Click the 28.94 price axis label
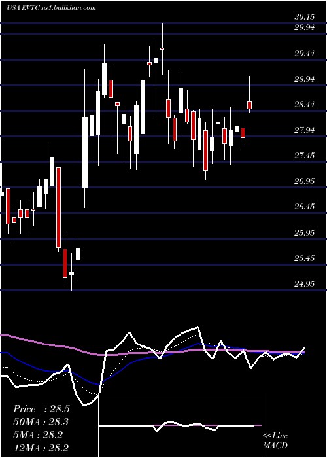This screenshot has height=458, width=327. pos(304,79)
